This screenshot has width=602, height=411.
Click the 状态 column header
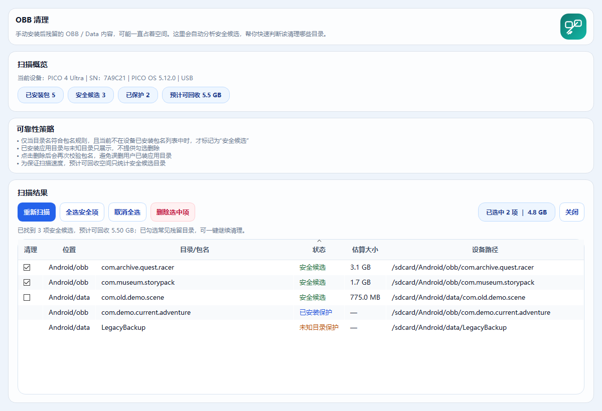(x=319, y=250)
